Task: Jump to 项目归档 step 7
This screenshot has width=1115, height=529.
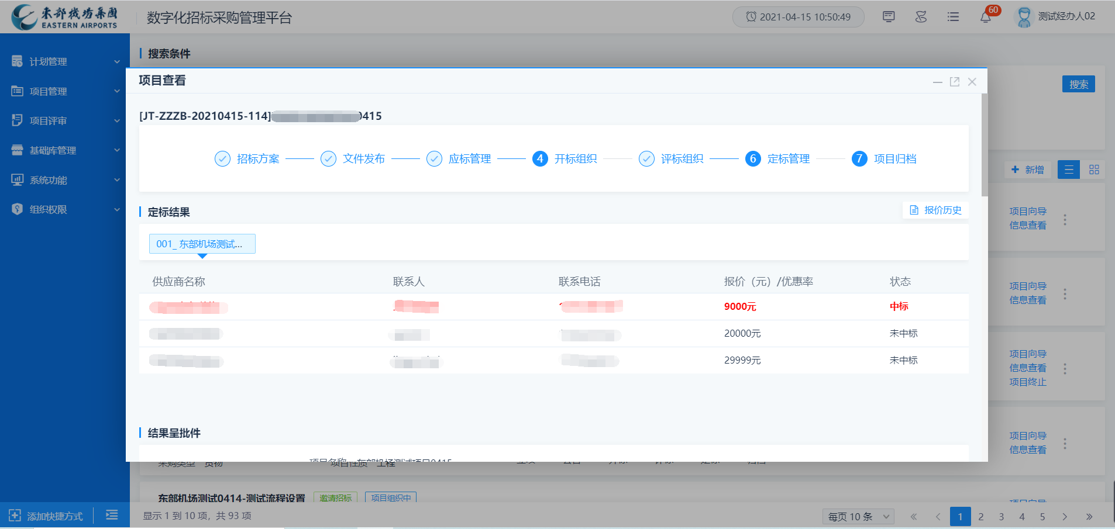Action: (885, 159)
